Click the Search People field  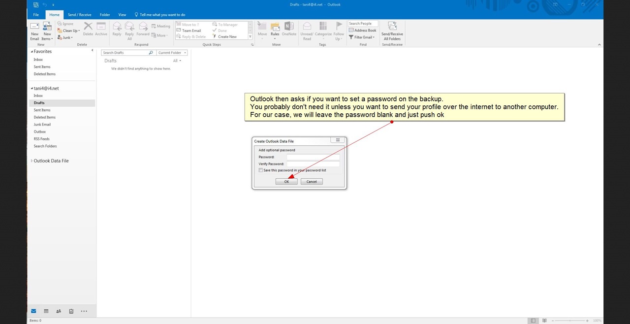363,24
